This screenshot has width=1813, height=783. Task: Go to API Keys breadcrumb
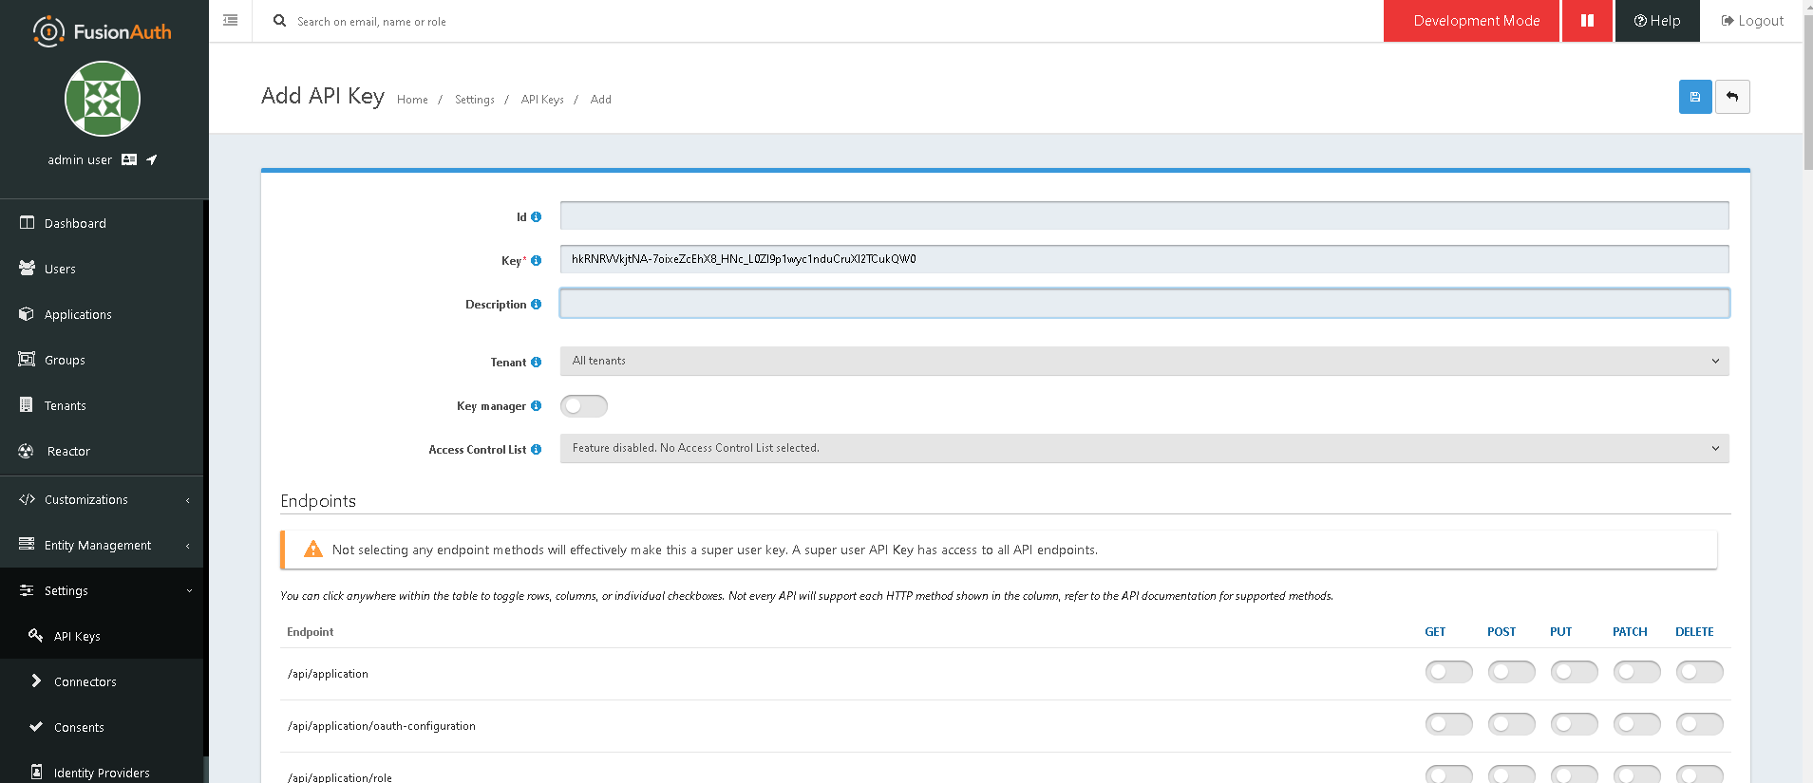tap(542, 100)
